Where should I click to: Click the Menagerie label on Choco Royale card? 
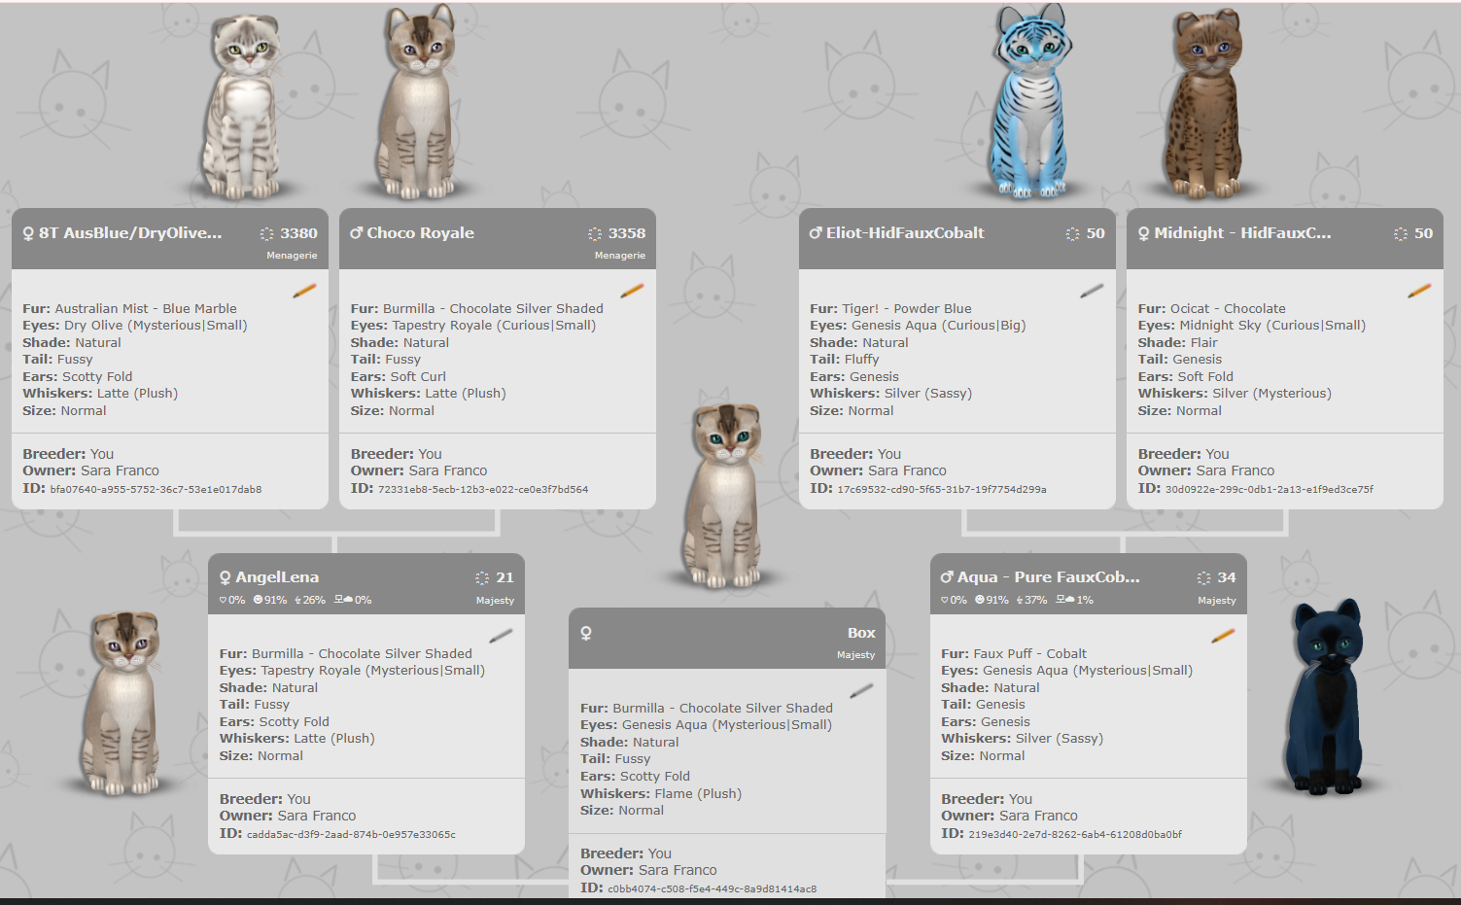[620, 256]
